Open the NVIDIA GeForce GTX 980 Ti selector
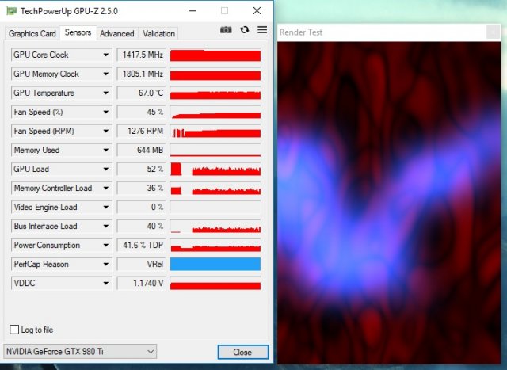507x370 pixels. (x=79, y=352)
